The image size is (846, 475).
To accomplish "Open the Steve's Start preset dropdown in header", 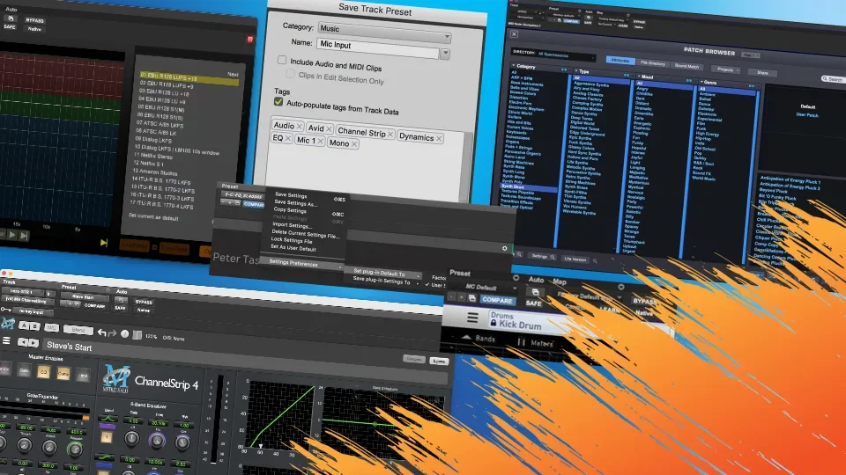I will 85,296.
